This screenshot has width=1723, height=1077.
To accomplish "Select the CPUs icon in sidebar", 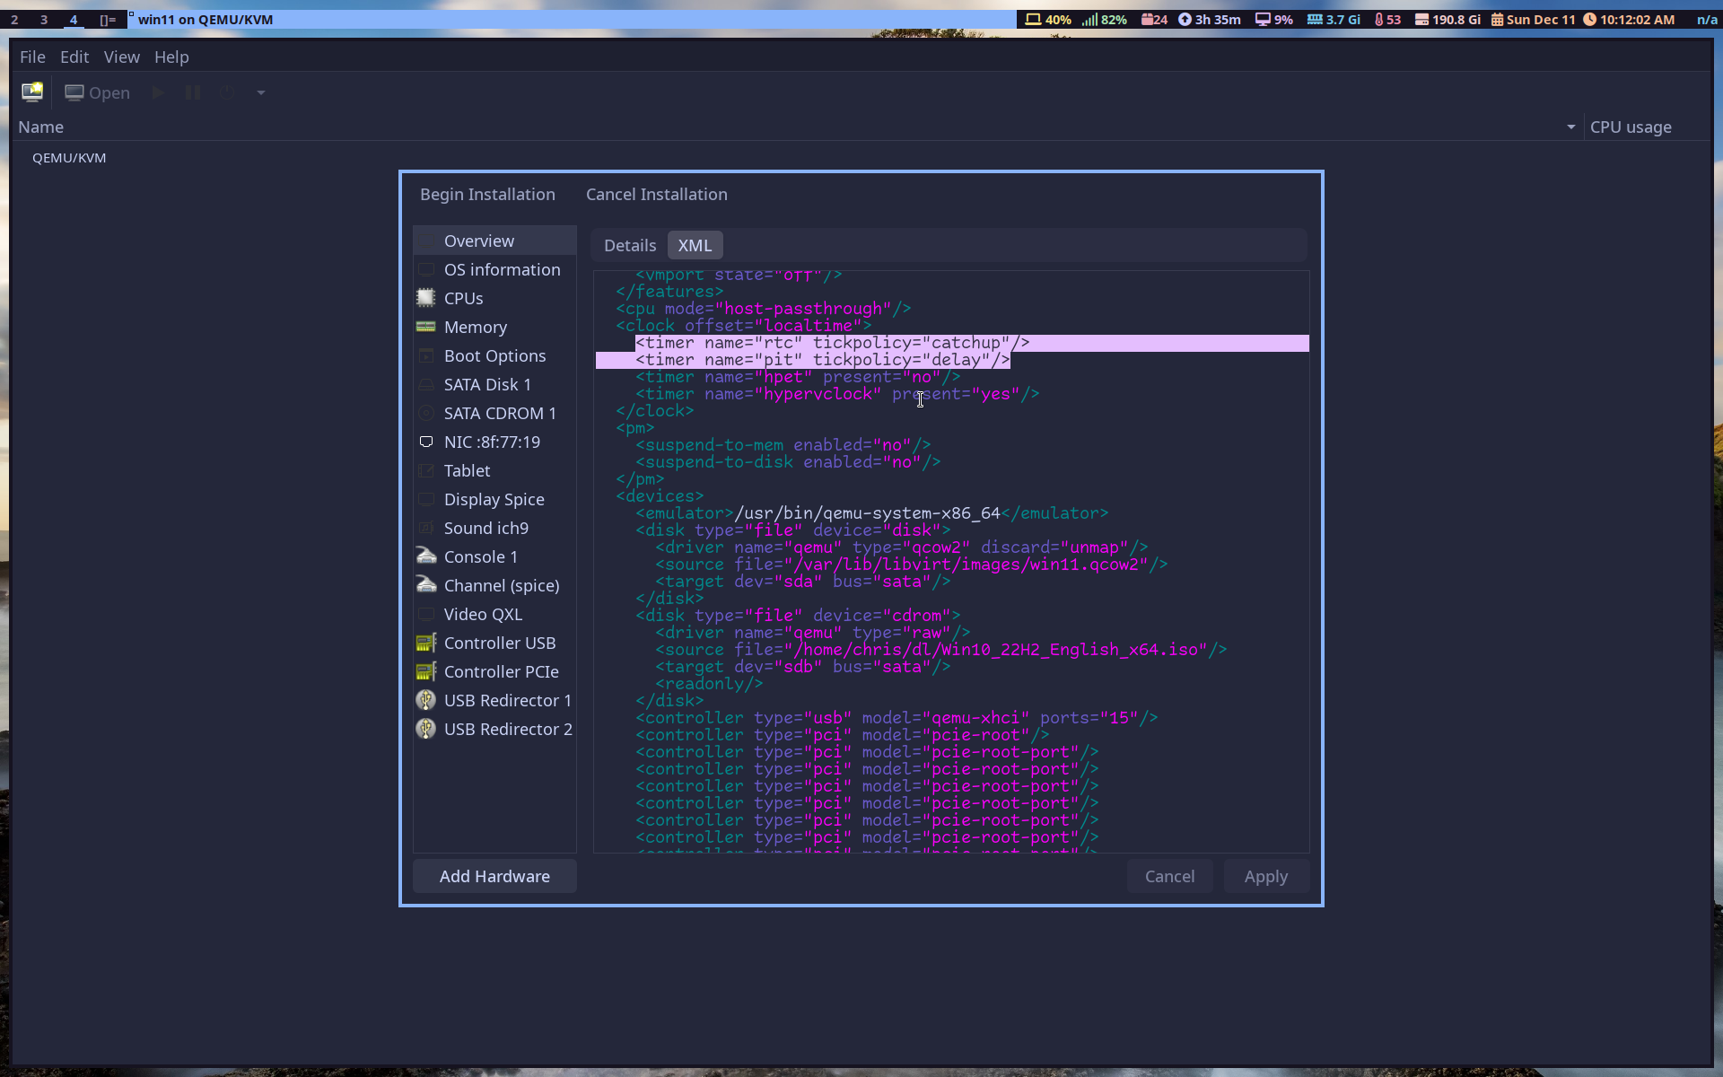I will 427,298.
